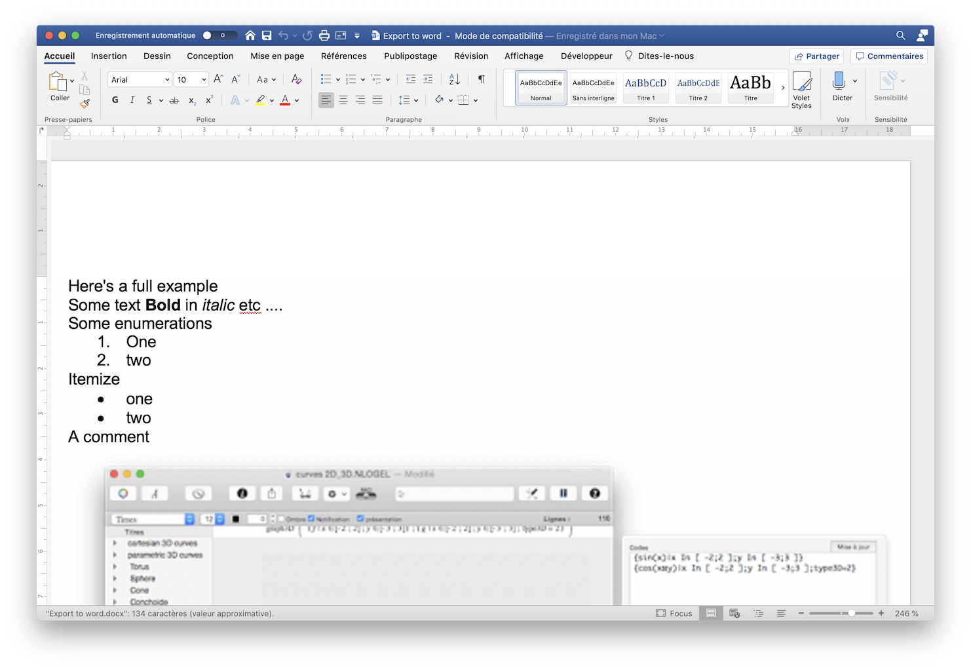This screenshot has width=971, height=669.
Task: Print document with printer icon
Action: 324,35
